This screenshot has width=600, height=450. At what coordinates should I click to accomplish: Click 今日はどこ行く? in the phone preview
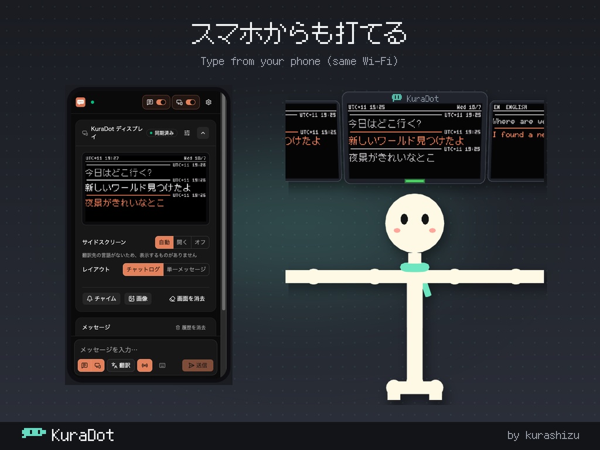pos(118,173)
